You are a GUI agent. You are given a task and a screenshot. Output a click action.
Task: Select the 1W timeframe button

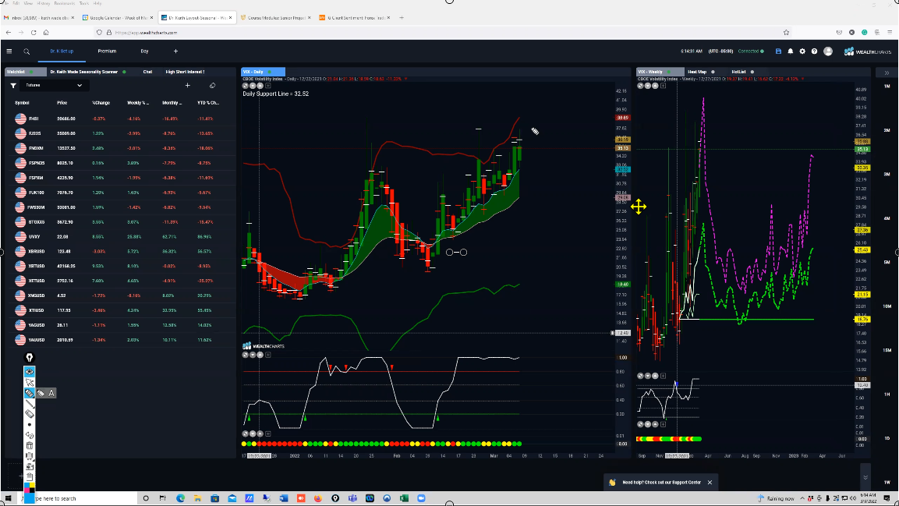[887, 482]
